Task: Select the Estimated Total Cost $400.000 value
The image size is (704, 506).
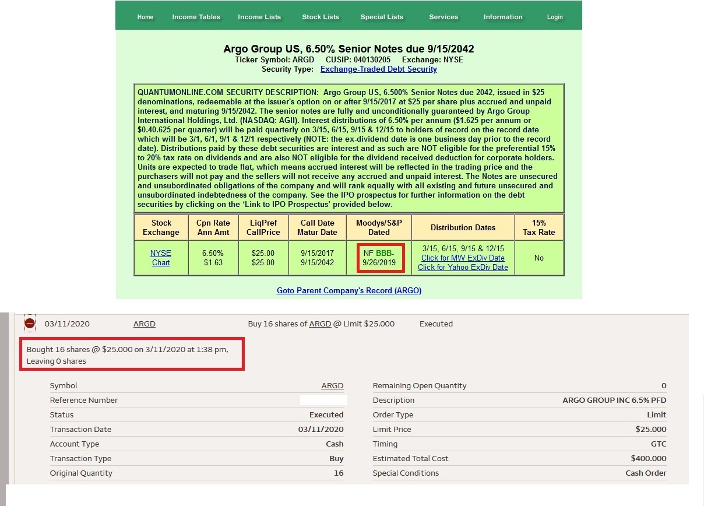Action: [x=649, y=458]
